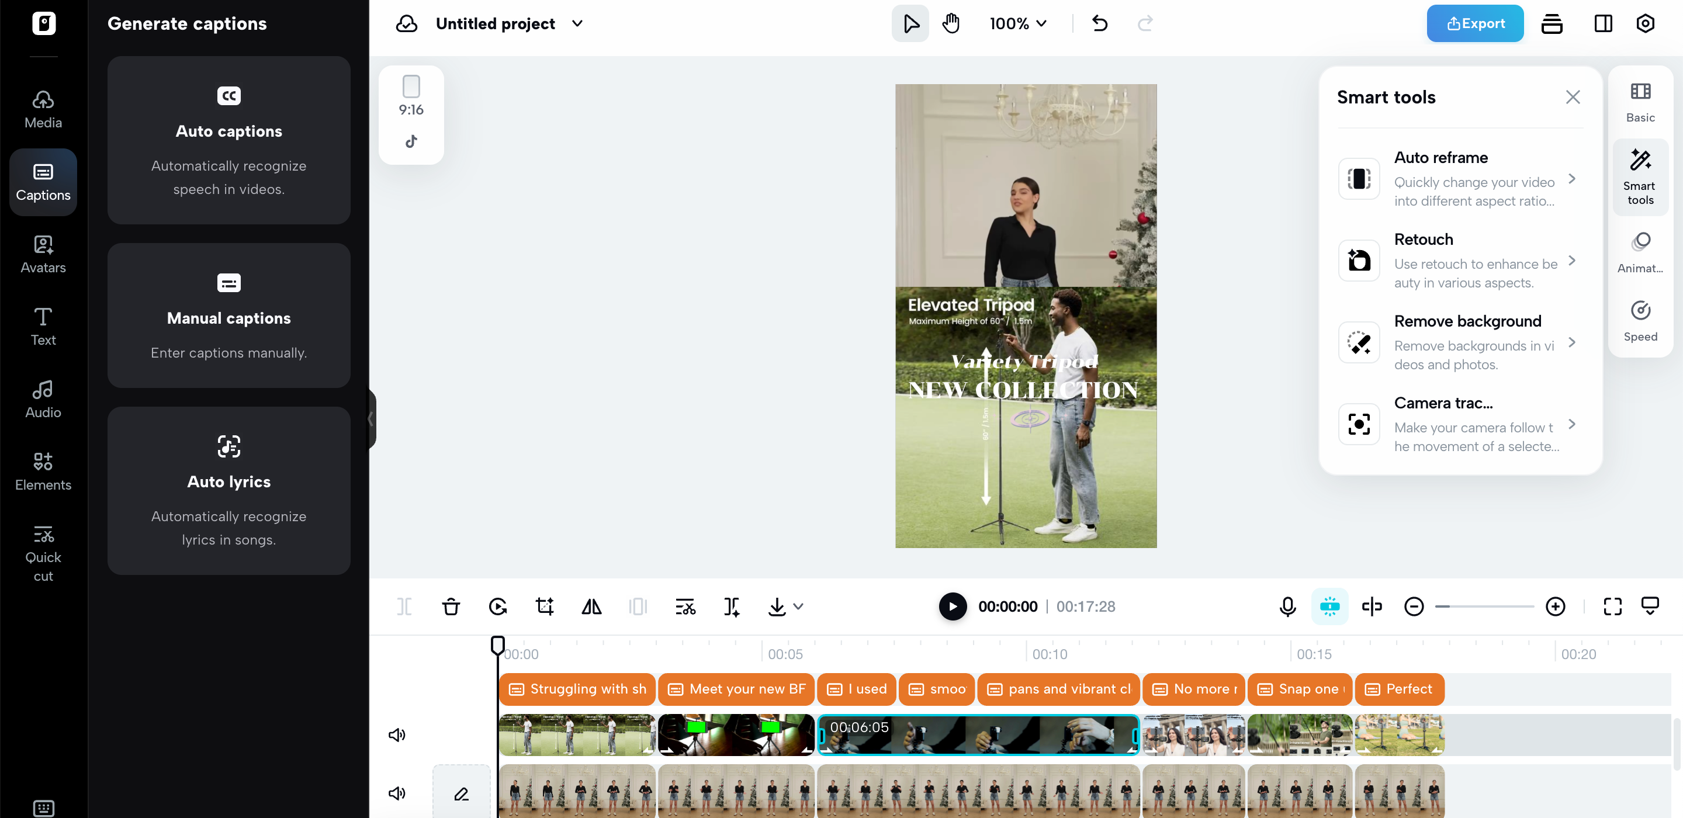1683x818 pixels.
Task: Expand the download options arrow
Action: 798,606
